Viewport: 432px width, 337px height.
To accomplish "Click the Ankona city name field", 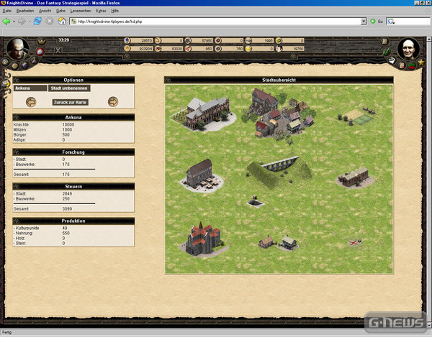I will (x=29, y=88).
